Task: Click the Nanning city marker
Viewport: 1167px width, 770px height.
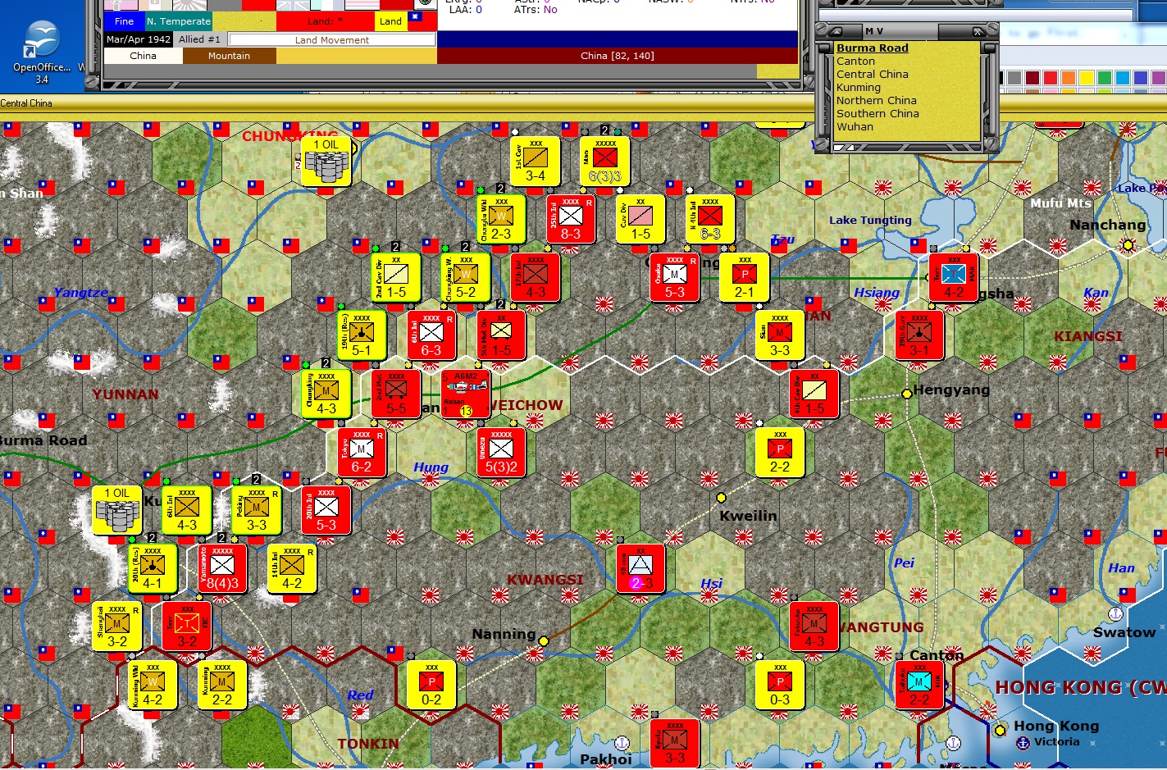Action: pos(543,641)
